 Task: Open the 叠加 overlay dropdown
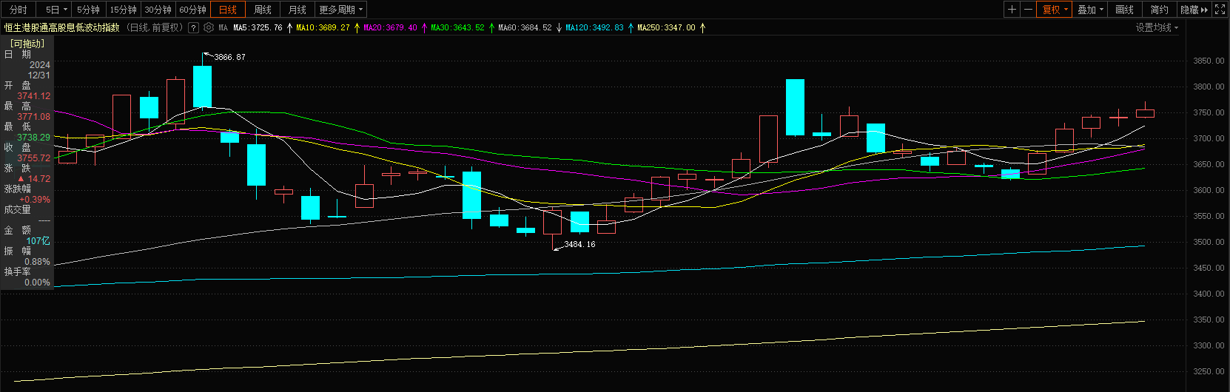click(x=1090, y=10)
